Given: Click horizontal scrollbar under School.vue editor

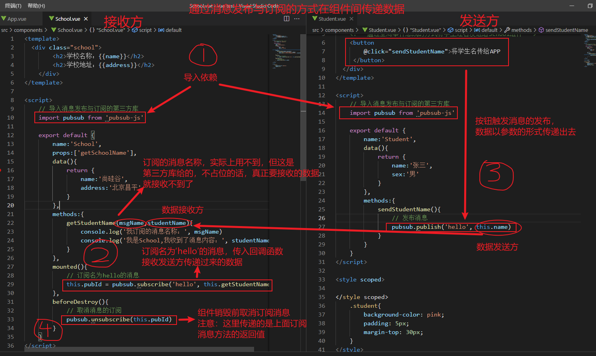Looking at the screenshot, I should 139,349.
